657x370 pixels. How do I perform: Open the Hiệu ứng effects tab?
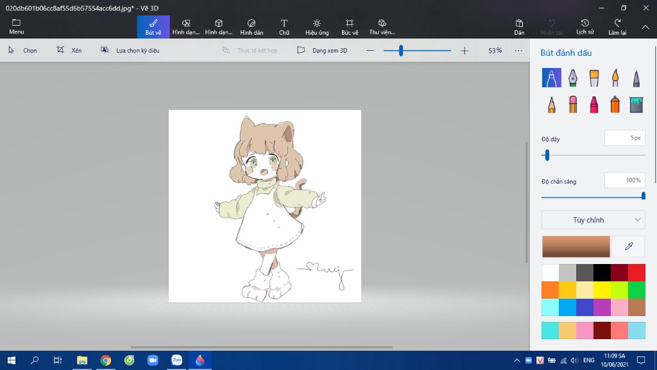[x=317, y=27]
